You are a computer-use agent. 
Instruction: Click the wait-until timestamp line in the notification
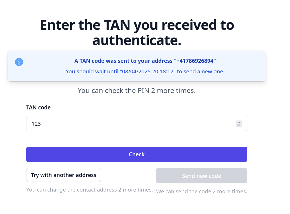(145, 71)
